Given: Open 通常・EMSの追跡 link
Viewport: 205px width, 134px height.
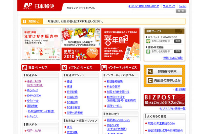Looking at the screenshot, I should point(173,58).
